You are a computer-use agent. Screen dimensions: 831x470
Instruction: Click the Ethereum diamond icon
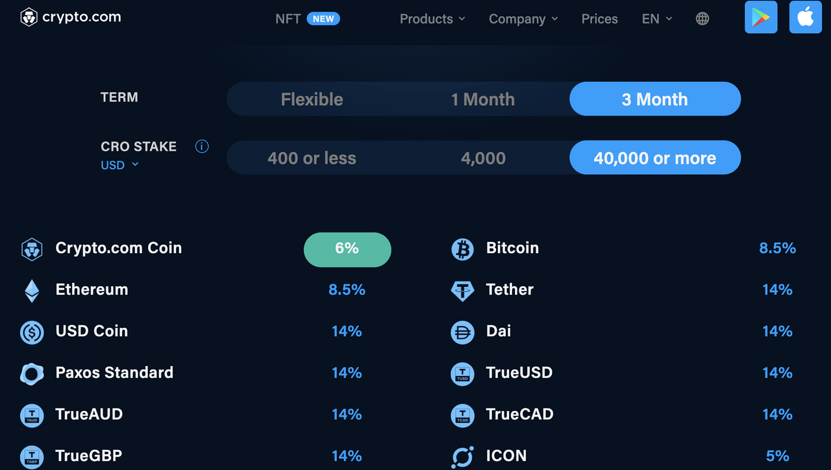point(32,290)
